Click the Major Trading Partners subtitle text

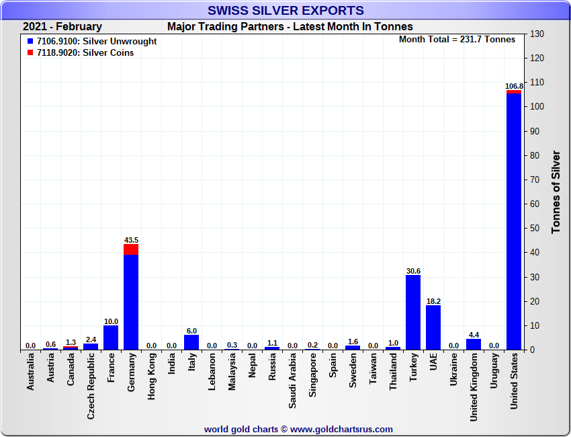pyautogui.click(x=290, y=27)
